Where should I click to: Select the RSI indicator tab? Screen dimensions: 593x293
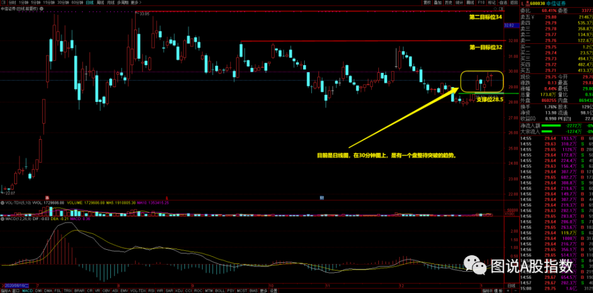point(151,291)
